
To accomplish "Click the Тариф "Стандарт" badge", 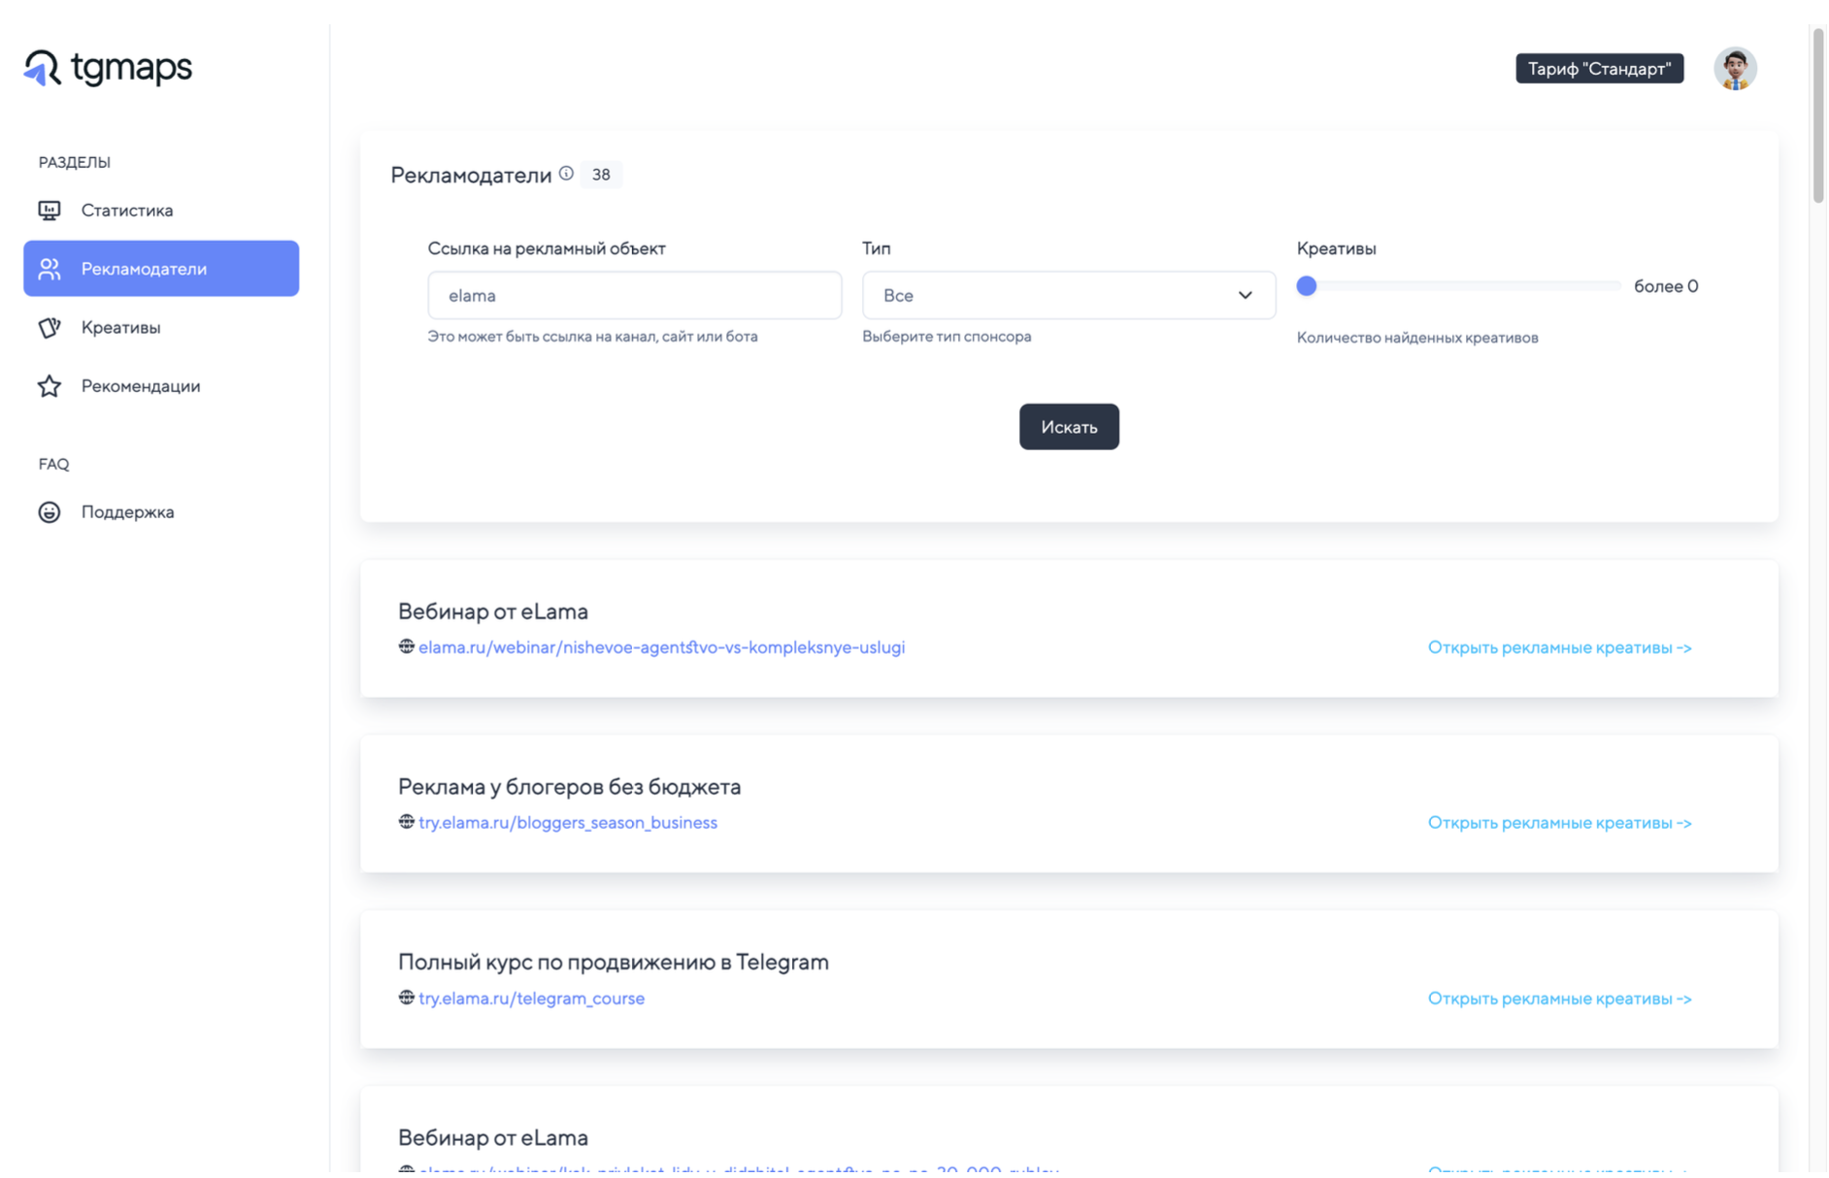I will click(1599, 68).
